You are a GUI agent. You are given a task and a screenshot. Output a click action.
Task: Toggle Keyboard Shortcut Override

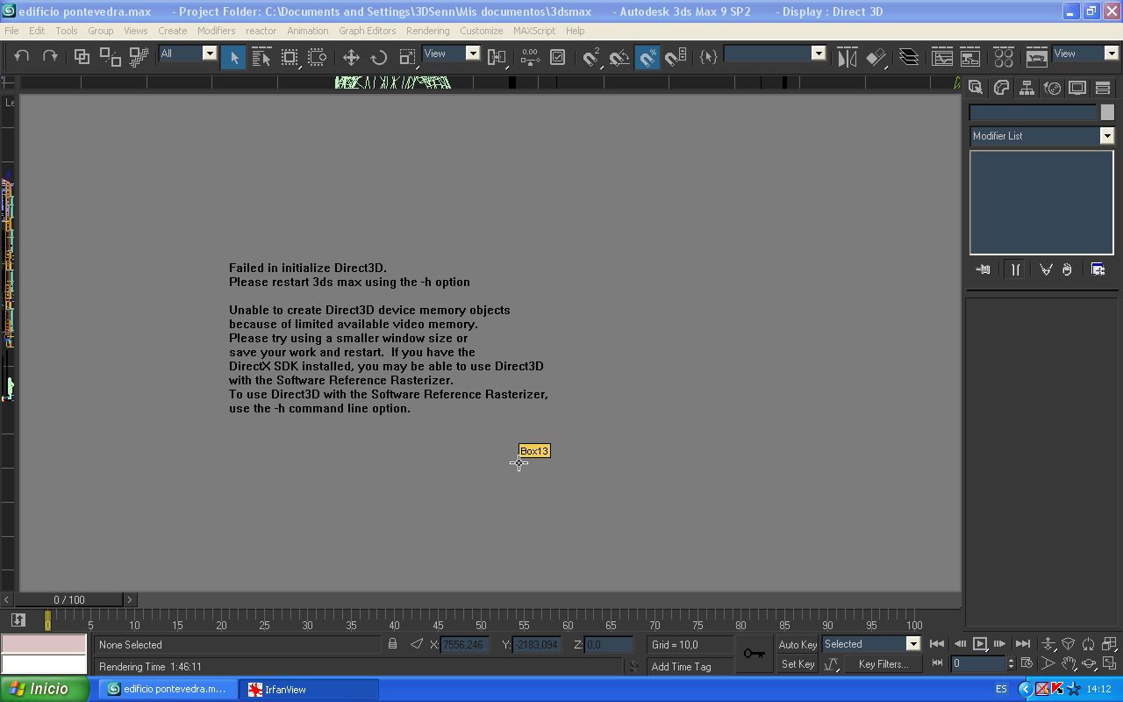(x=558, y=57)
